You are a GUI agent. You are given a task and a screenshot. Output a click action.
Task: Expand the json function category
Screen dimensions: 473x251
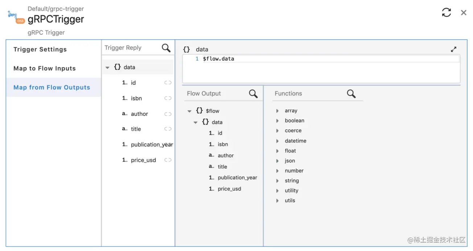click(277, 161)
